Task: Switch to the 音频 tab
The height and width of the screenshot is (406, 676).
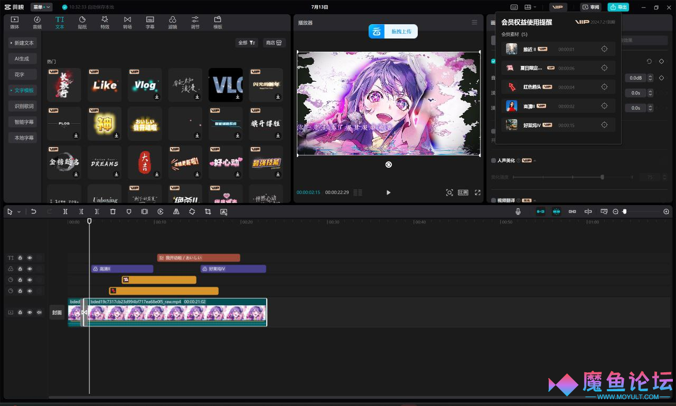Action: (x=37, y=22)
